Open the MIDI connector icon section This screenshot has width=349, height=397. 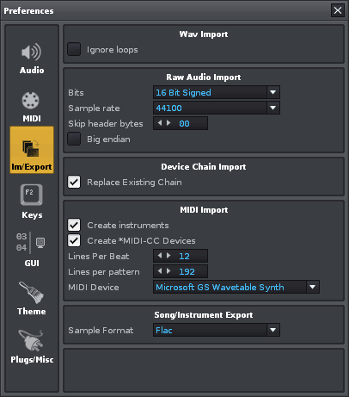pos(30,100)
